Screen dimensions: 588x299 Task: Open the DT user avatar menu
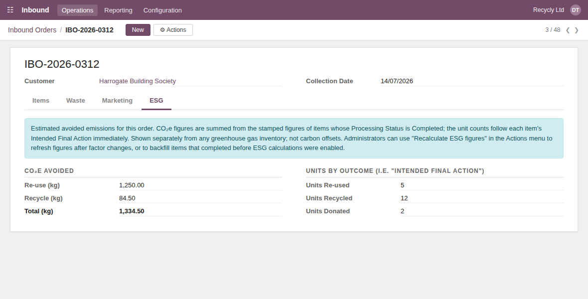click(x=575, y=10)
